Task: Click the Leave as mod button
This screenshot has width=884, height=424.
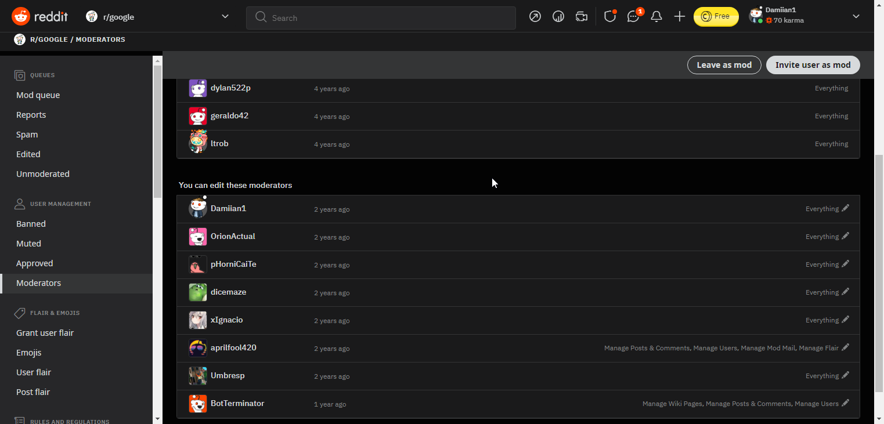Action: pyautogui.click(x=724, y=65)
